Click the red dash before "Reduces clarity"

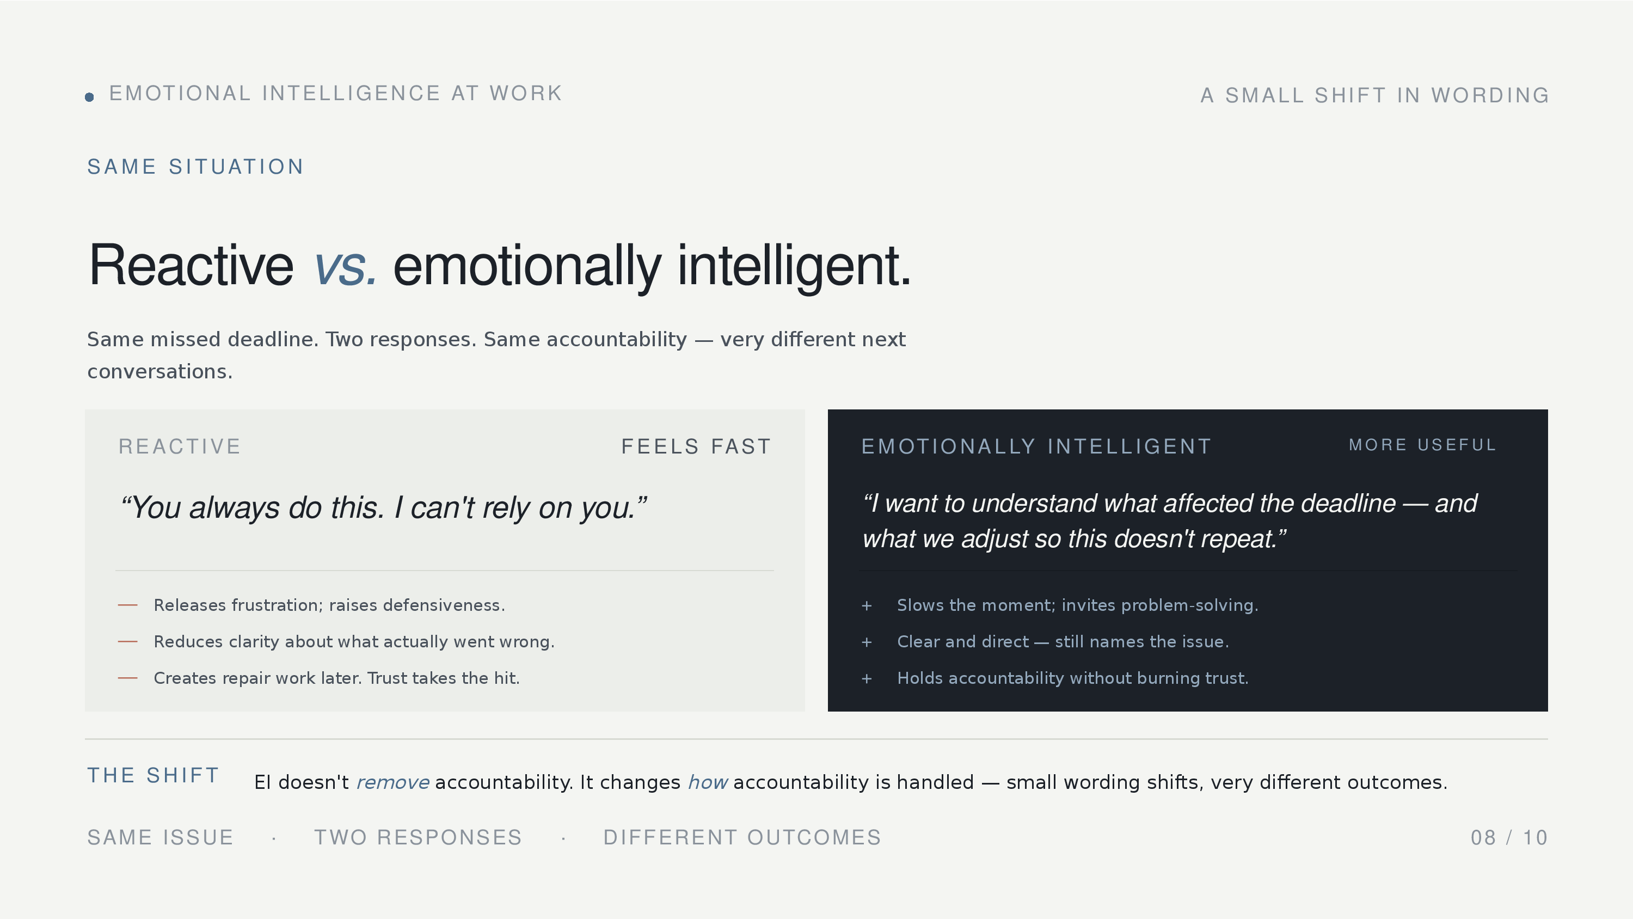click(127, 642)
